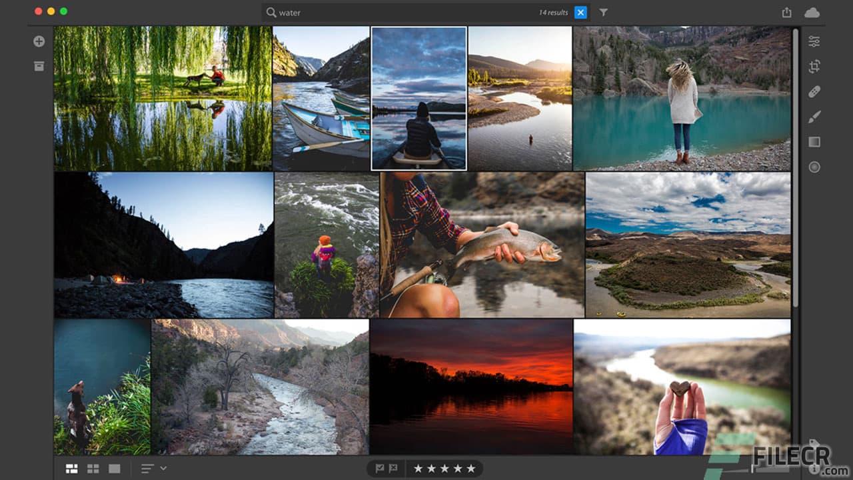The height and width of the screenshot is (480, 853).
Task: Switch to square grid view
Action: [x=93, y=468]
